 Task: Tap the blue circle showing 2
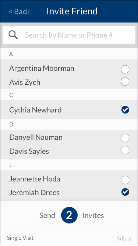69,215
